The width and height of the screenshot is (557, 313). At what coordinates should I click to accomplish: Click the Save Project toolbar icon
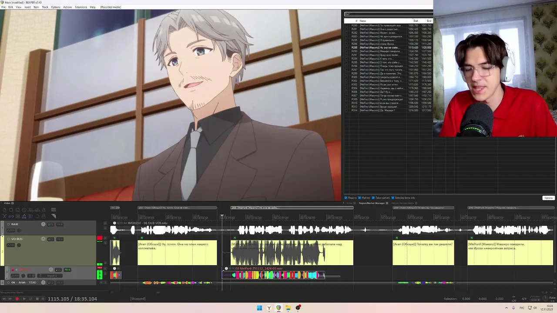[x=17, y=210]
